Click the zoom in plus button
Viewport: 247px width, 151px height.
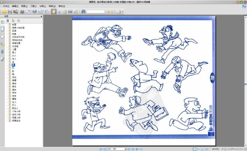click(x=245, y=149)
